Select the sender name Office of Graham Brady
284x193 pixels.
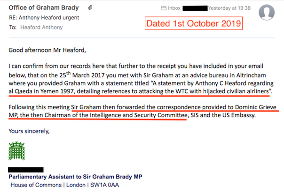44,8
